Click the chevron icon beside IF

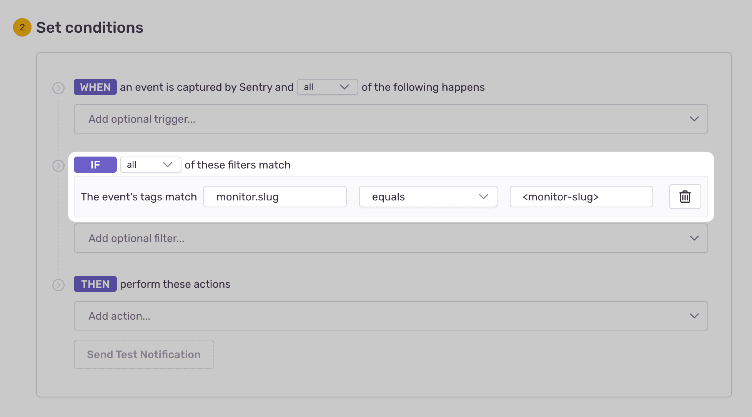pyautogui.click(x=58, y=166)
